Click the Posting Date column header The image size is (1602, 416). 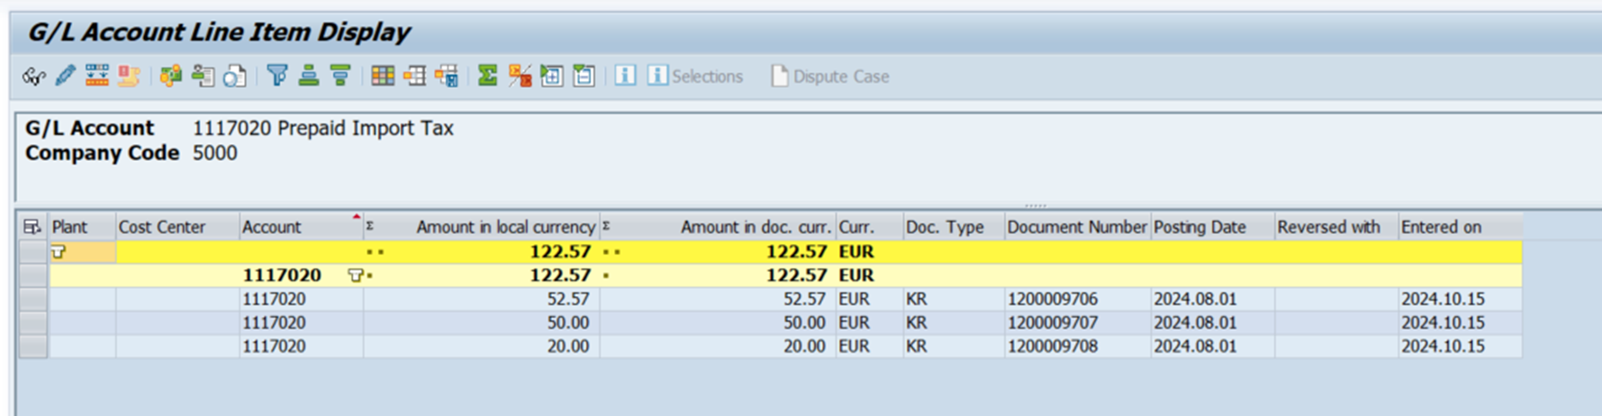1213,227
